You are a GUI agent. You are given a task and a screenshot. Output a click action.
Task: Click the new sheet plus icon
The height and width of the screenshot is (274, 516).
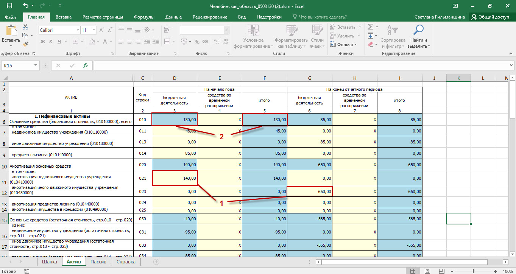156,262
